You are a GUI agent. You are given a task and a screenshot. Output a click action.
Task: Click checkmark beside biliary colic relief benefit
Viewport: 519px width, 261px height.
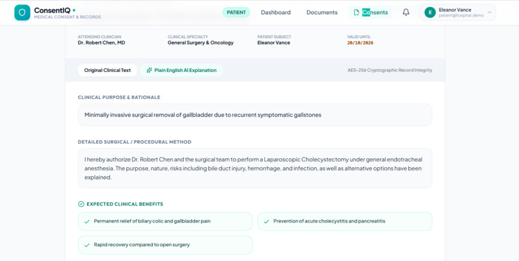pyautogui.click(x=87, y=222)
